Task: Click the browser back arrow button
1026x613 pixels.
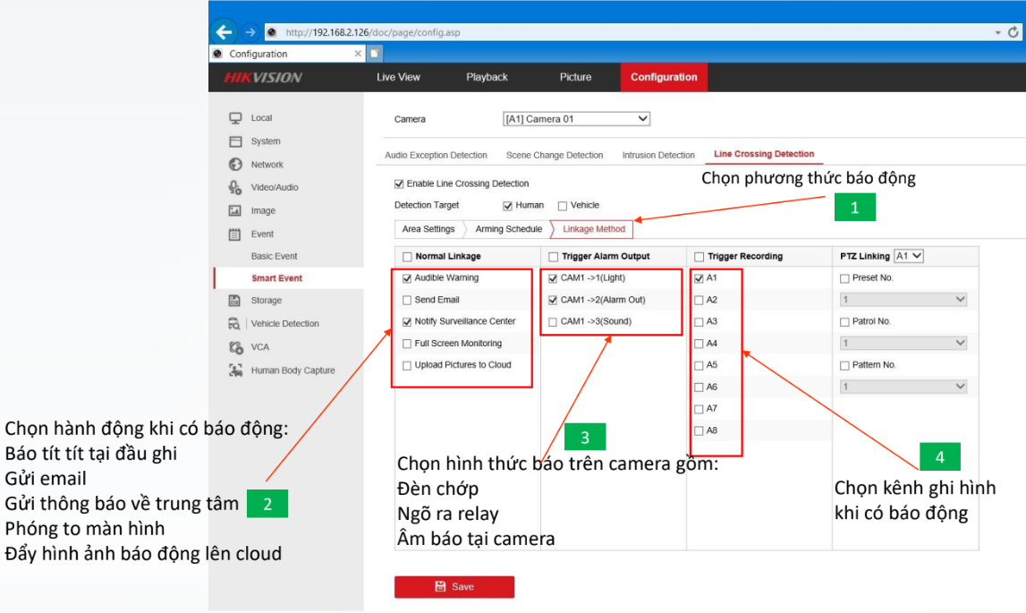Action: 225,32
